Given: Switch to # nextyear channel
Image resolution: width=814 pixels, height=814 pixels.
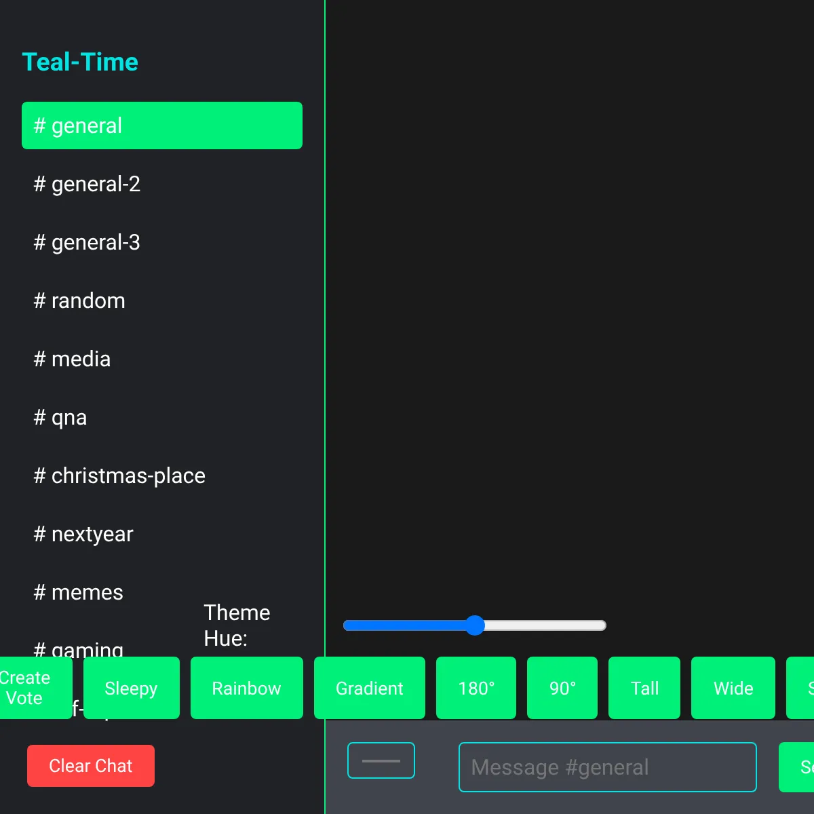Looking at the screenshot, I should (162, 534).
